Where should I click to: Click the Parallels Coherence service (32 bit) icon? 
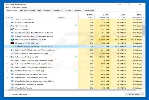point(12,81)
